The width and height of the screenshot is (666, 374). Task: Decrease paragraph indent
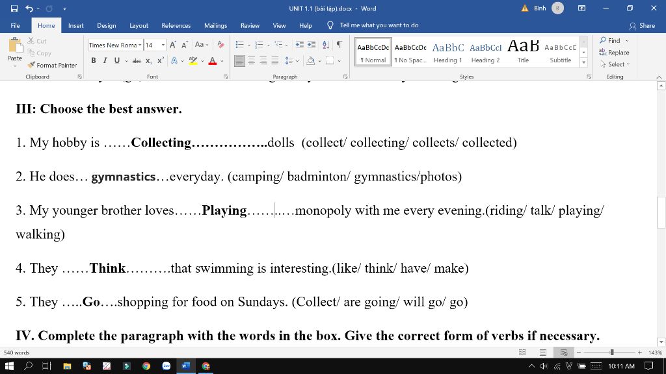[299, 45]
